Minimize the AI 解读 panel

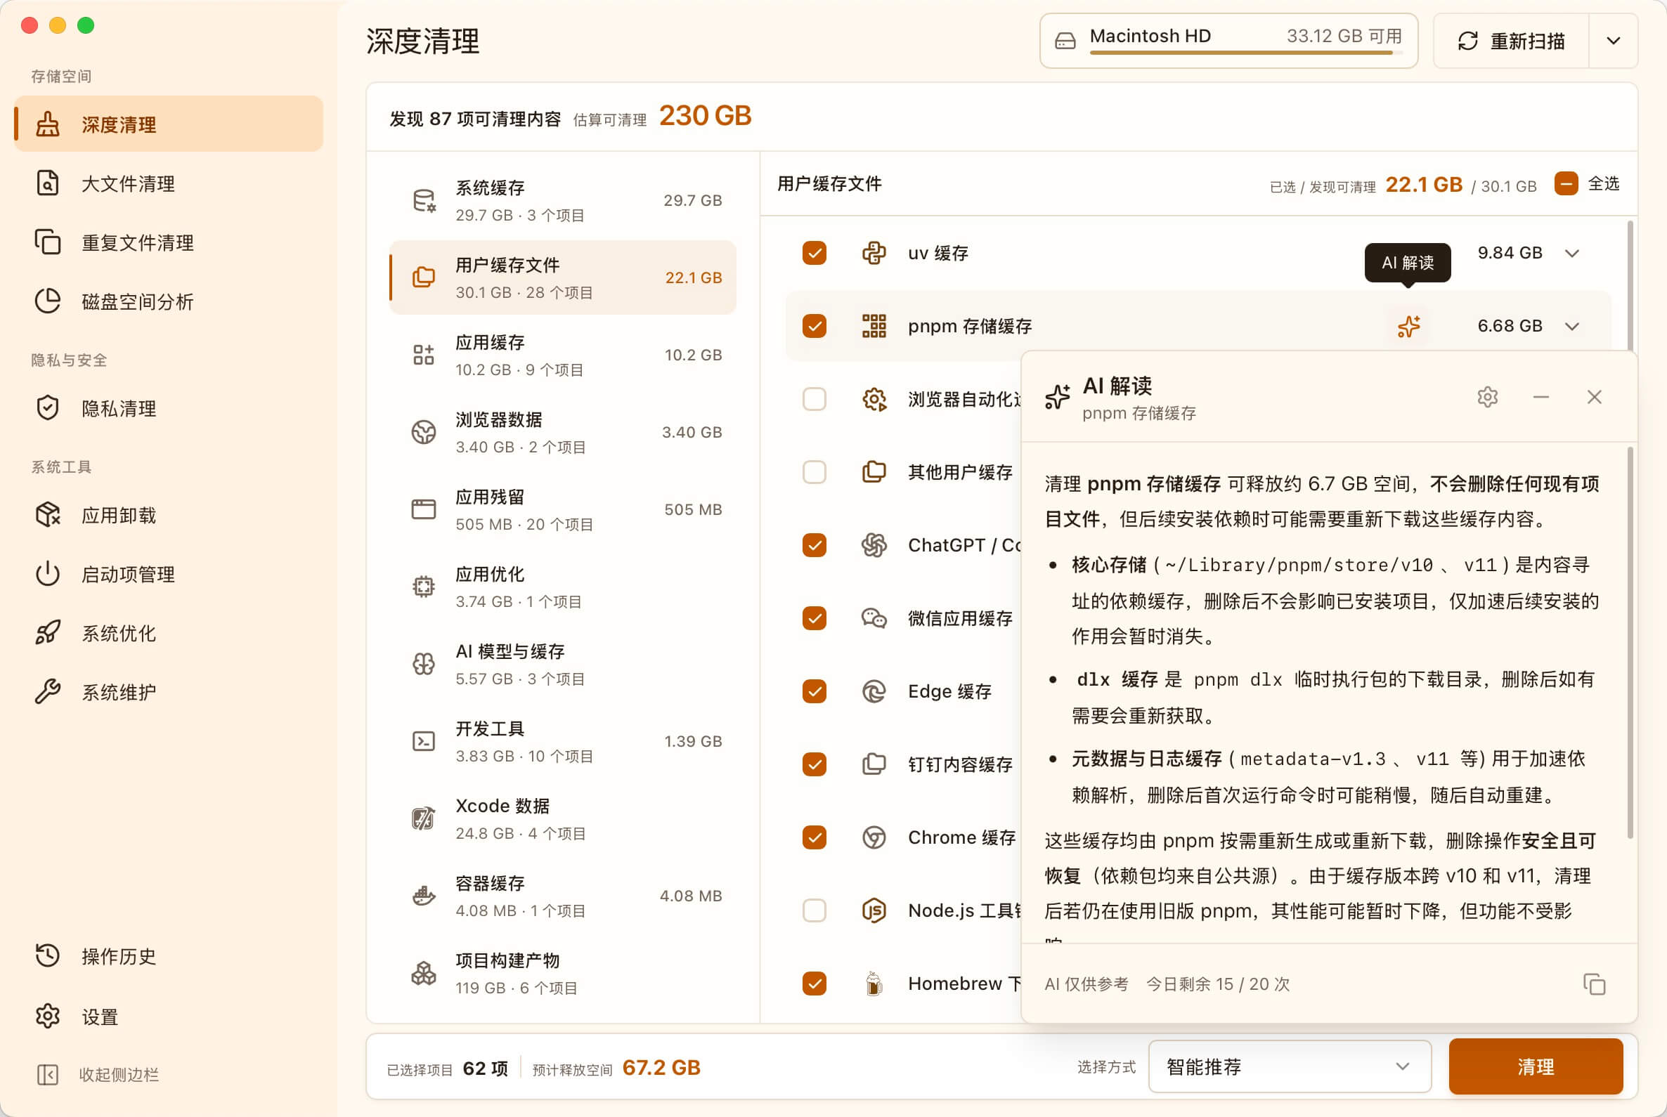[1541, 397]
